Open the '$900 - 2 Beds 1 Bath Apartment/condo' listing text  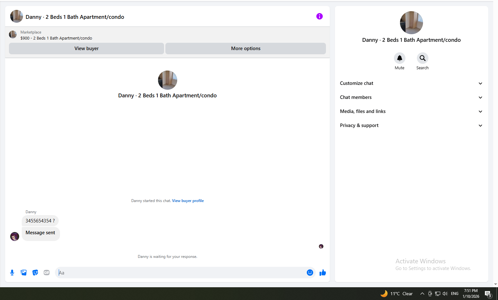click(x=56, y=38)
